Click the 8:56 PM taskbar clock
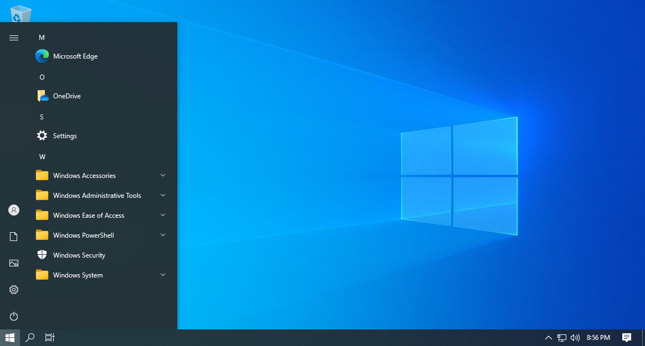The width and height of the screenshot is (645, 346). coord(598,338)
